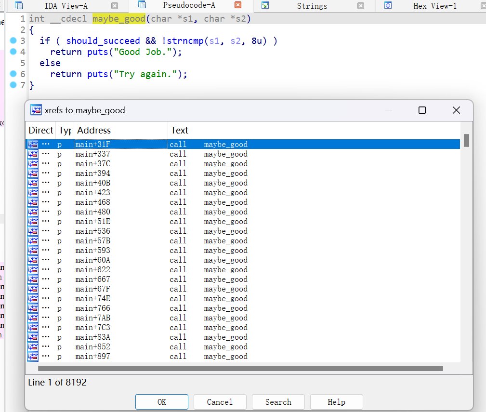Image resolution: width=486 pixels, height=412 pixels.
Task: Maximize the xrefs to maybe_good dialog
Action: pyautogui.click(x=422, y=110)
